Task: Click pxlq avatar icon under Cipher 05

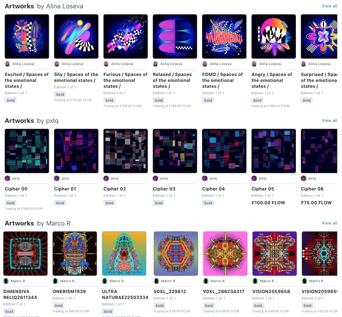Action: (254, 179)
